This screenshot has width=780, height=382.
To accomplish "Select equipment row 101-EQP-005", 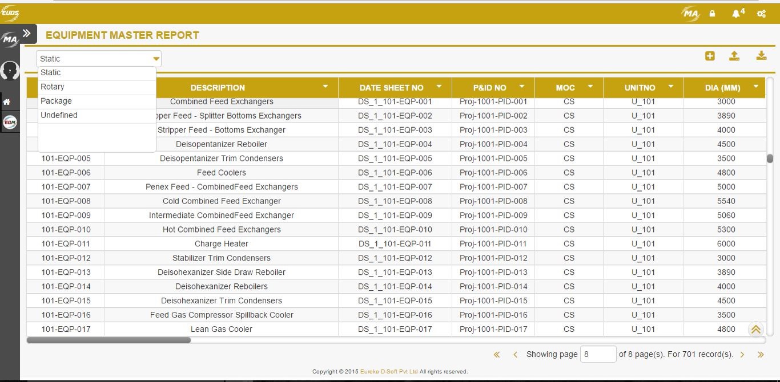I will pos(396,159).
